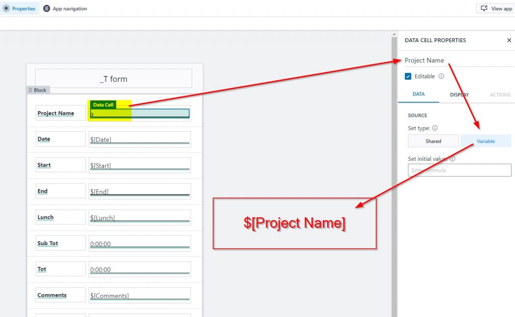
Task: Open the ACTIONS tab
Action: [500, 94]
